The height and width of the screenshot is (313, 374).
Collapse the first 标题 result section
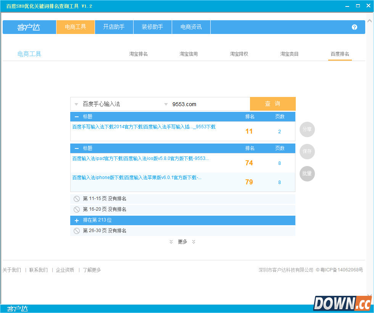tap(76, 116)
